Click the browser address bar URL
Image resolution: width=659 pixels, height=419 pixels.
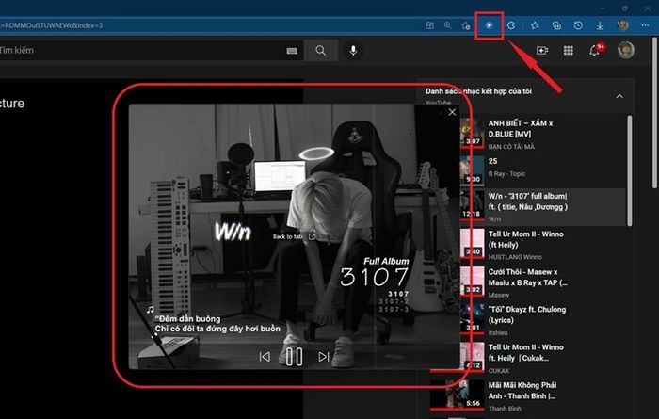(x=51, y=25)
